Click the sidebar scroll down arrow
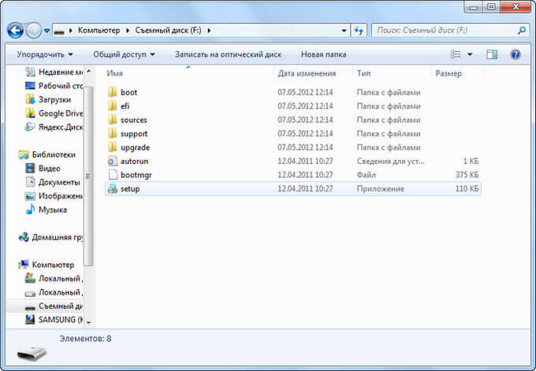The height and width of the screenshot is (371, 536). coord(88,322)
